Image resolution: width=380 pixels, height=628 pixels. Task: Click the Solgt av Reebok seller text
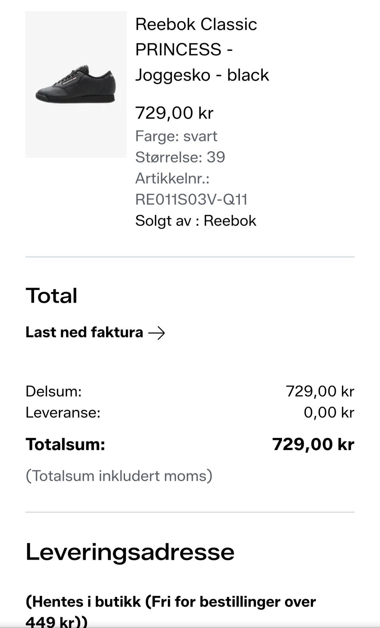tap(196, 221)
